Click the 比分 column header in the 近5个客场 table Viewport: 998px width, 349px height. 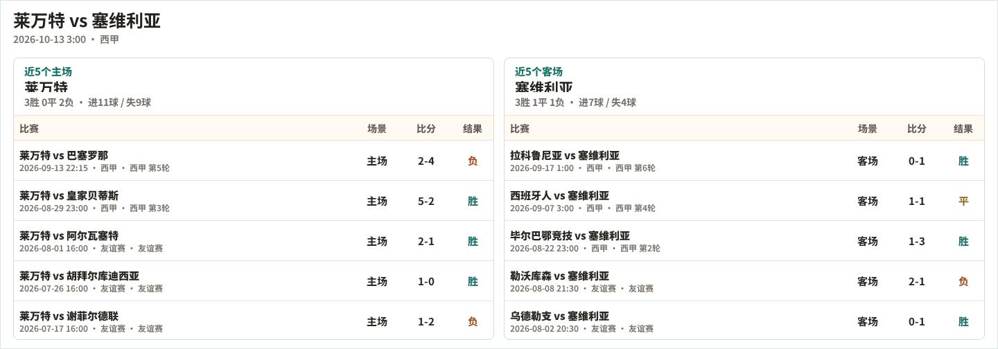point(917,129)
